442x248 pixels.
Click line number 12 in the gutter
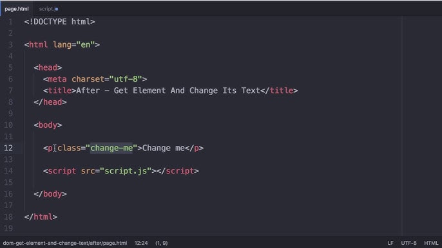(8, 148)
